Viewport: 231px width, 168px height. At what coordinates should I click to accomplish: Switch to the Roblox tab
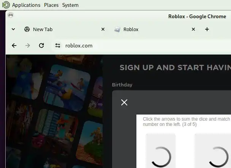coord(155,29)
